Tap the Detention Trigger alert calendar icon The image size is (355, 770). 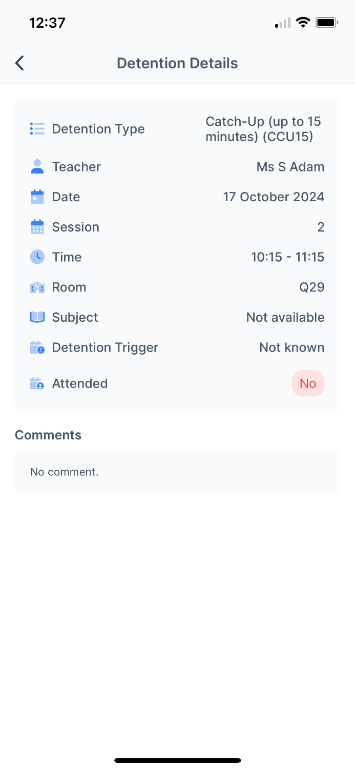(x=37, y=348)
